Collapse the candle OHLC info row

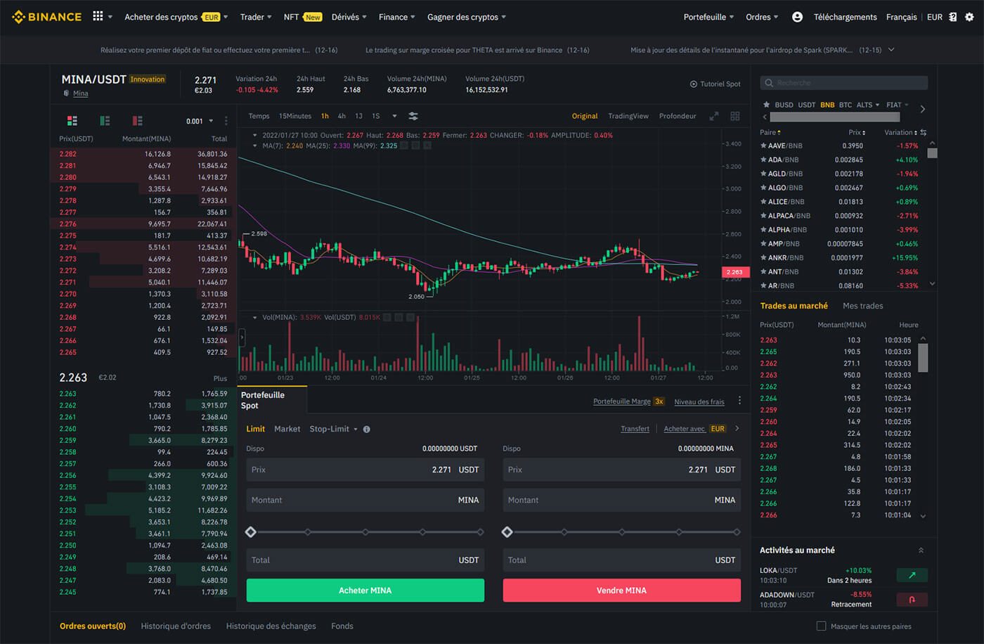255,135
